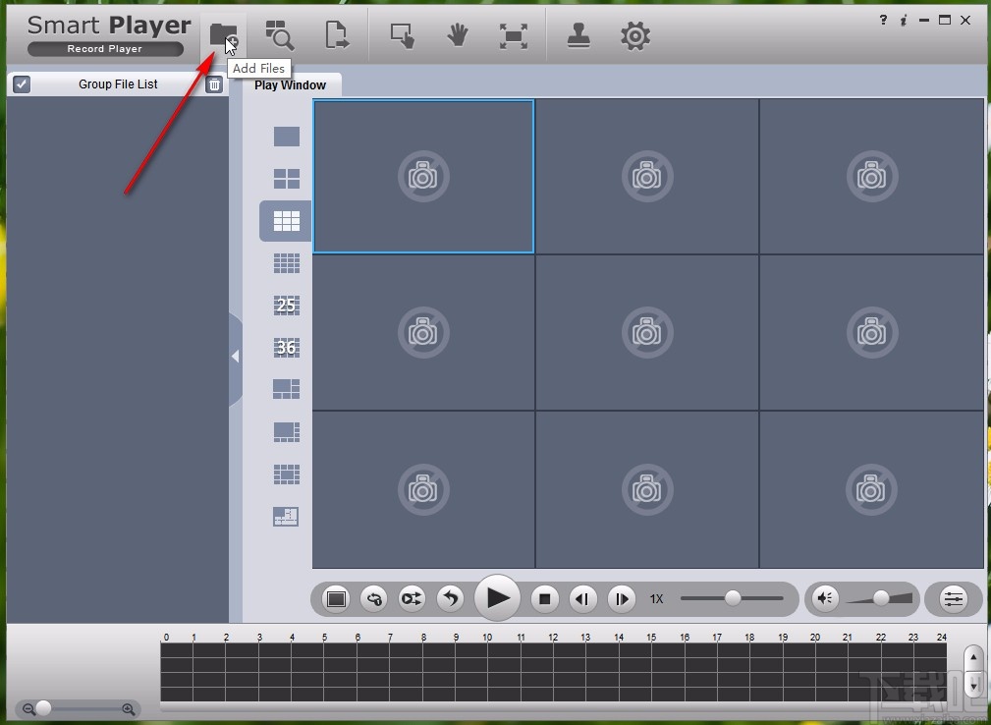Click the export file icon
Screen dimensions: 991x725
coord(337,34)
